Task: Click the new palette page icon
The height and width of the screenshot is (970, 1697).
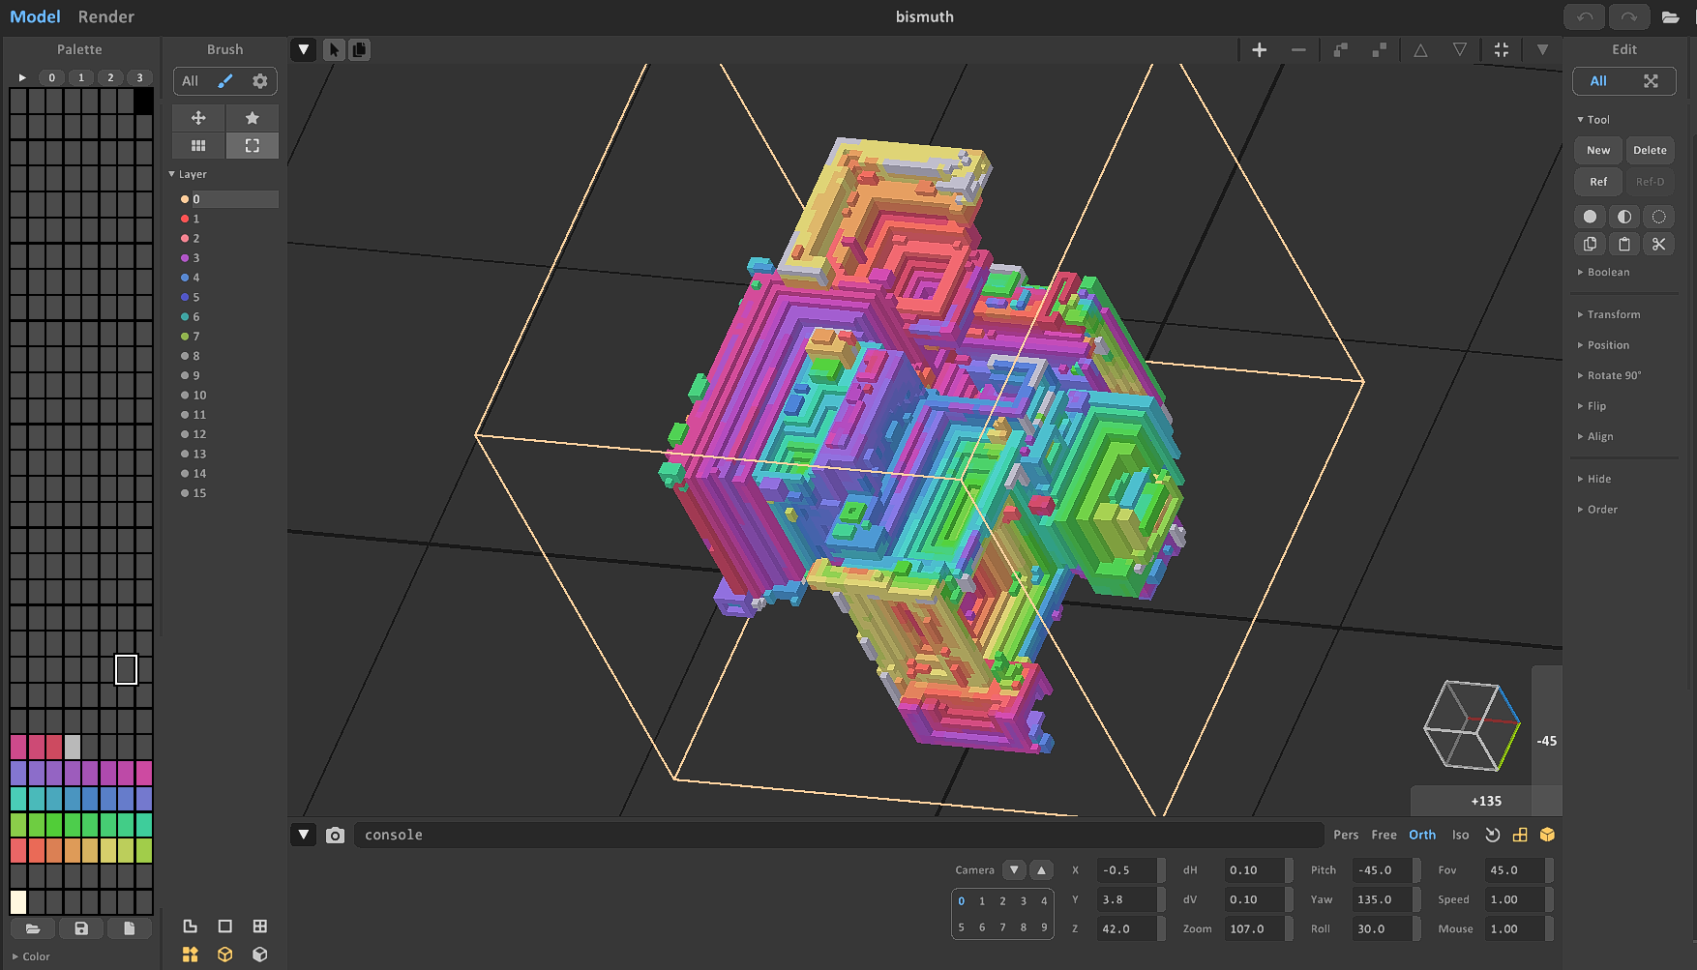Action: 129,928
